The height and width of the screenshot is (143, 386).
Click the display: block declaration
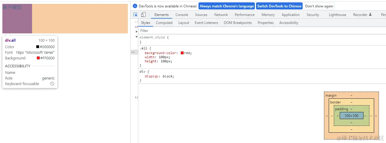click(x=159, y=76)
